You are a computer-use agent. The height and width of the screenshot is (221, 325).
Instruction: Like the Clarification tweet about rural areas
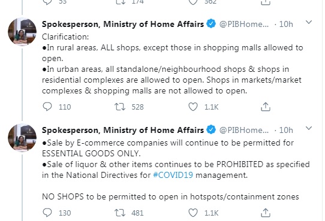click(x=193, y=107)
